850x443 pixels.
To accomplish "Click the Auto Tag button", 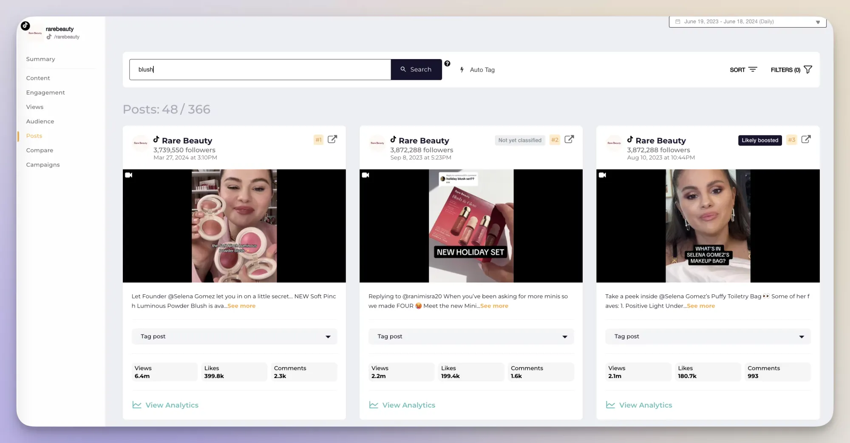I will pyautogui.click(x=477, y=70).
